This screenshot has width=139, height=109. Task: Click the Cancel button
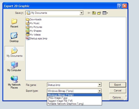[x=118, y=91]
